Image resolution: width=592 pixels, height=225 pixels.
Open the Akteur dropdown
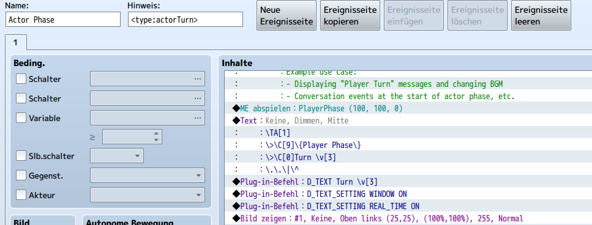[148, 195]
